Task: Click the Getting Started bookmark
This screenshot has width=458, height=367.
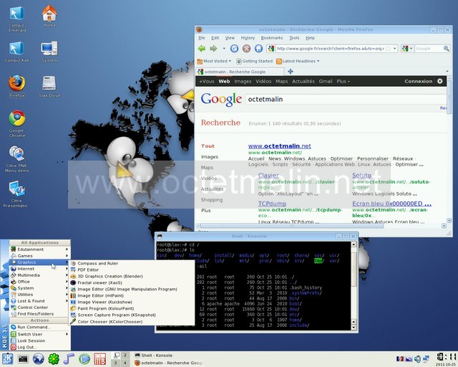Action: click(254, 61)
